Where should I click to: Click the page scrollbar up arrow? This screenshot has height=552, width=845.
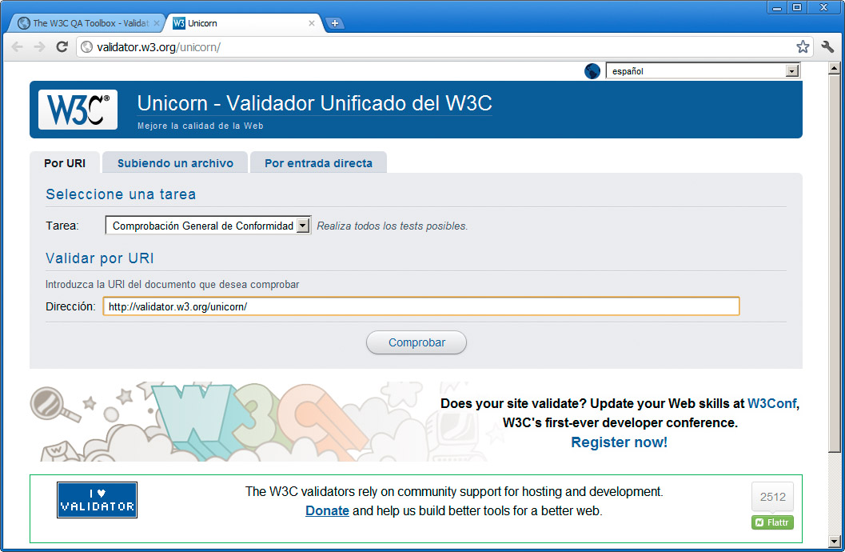pos(835,69)
